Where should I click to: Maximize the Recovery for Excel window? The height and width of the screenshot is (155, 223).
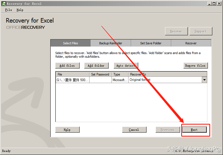[214, 4]
